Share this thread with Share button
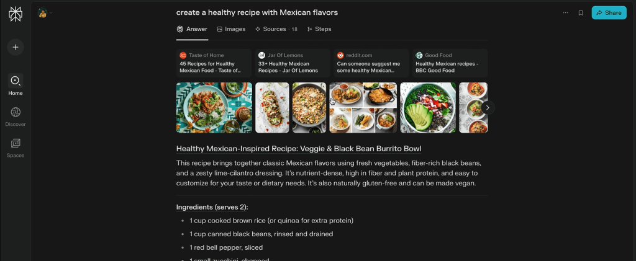The height and width of the screenshot is (261, 636). tap(609, 12)
